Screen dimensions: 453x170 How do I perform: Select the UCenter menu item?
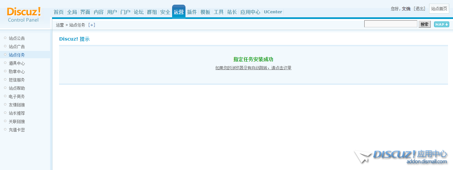click(273, 12)
